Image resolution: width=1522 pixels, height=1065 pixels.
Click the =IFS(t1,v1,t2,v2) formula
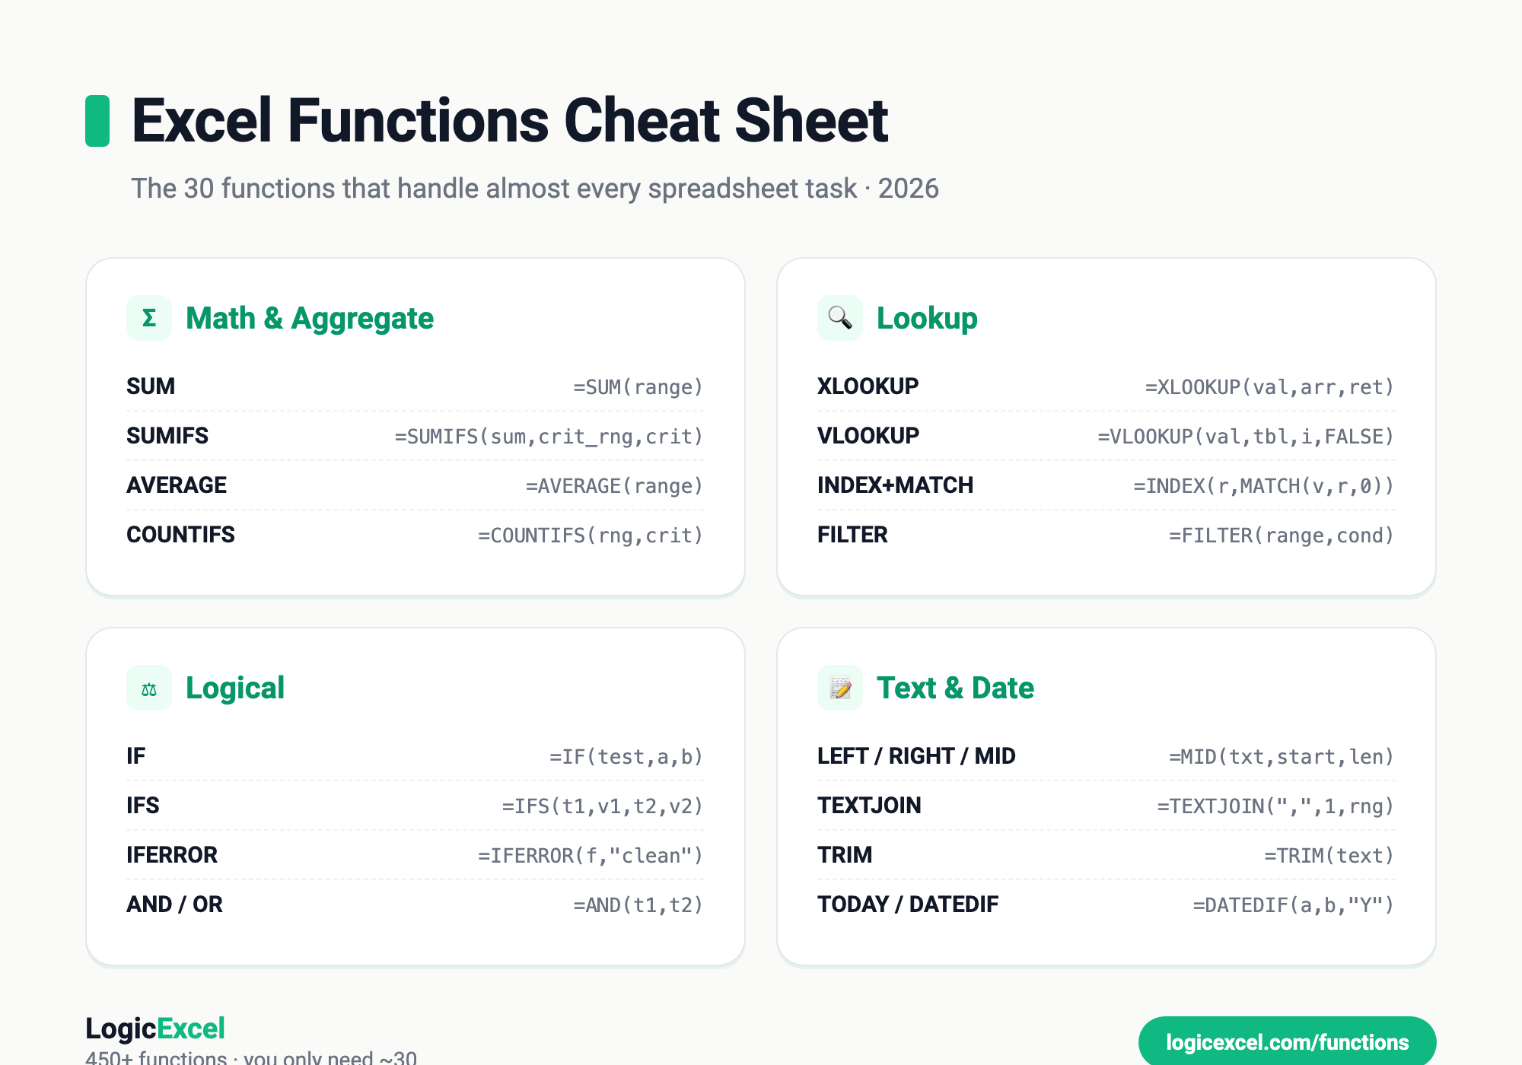pyautogui.click(x=603, y=806)
